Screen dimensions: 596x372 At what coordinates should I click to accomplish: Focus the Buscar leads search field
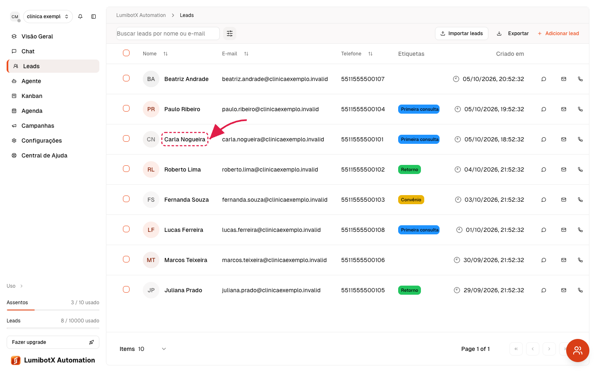168,33
